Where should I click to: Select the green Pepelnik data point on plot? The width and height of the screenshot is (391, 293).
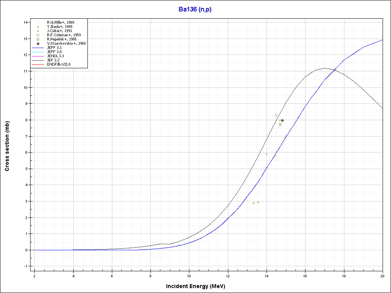280,124
